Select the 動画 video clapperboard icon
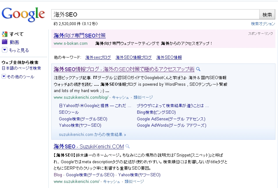Image resolution: width=278 pixels, height=188 pixels. pyautogui.click(x=4, y=42)
